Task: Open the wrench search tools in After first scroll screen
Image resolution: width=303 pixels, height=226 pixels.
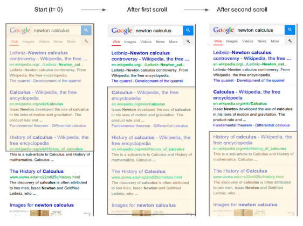Action: pyautogui.click(x=188, y=41)
